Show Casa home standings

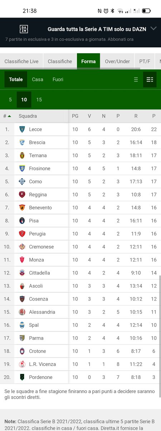[x=38, y=79]
